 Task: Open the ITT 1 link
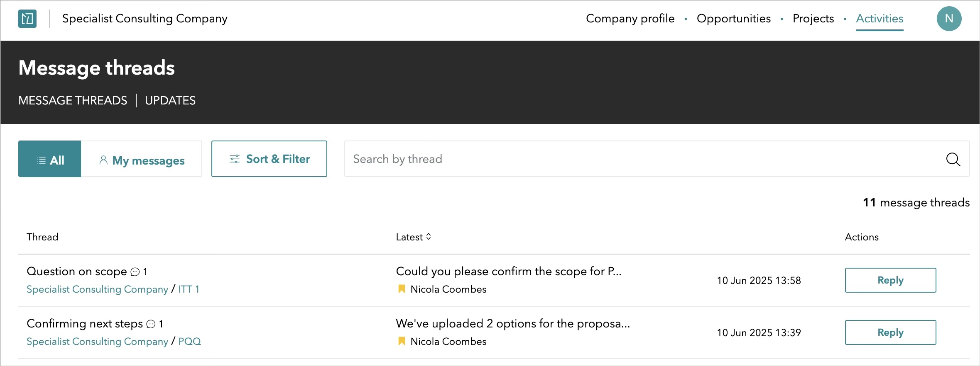[x=189, y=289]
